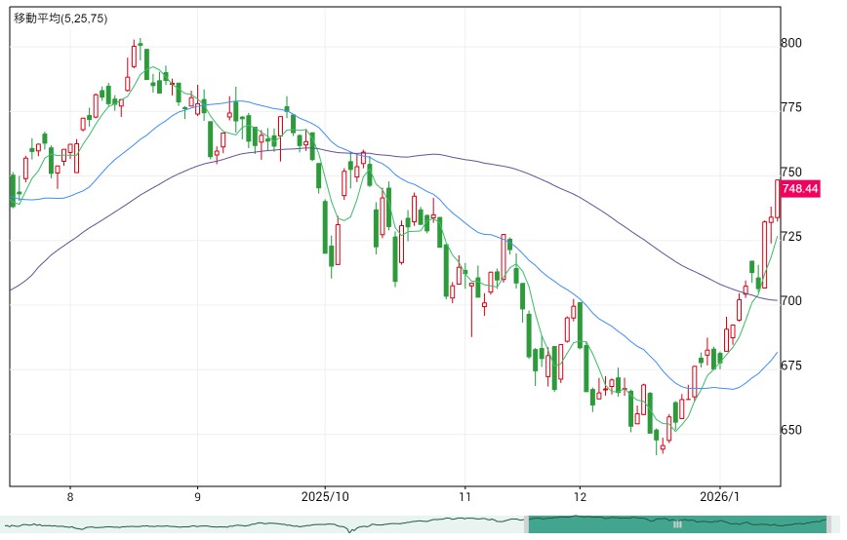The width and height of the screenshot is (847, 540).
Task: Click the latest candlestick next to 748.44
Action: 778,199
